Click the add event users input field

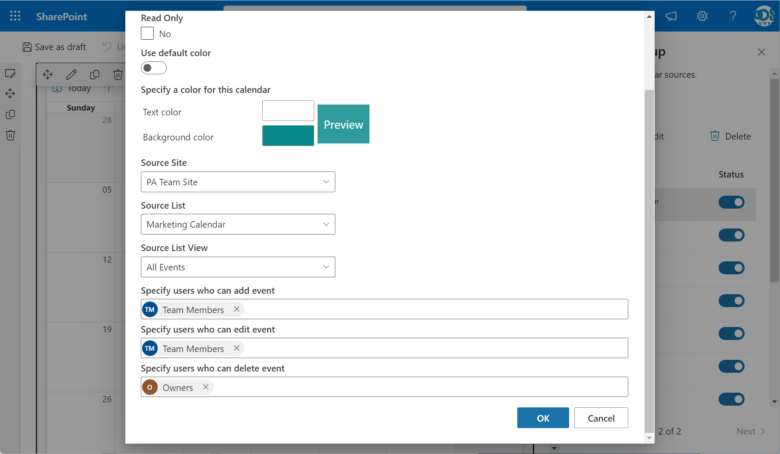[432, 309]
